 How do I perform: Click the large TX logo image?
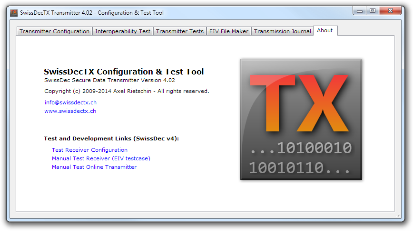coord(301,119)
